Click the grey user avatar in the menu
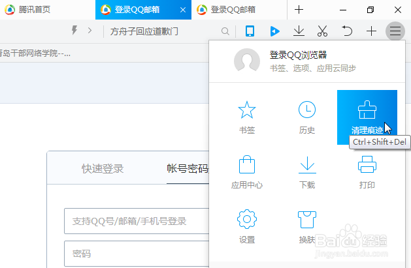411x268 pixels. point(247,61)
